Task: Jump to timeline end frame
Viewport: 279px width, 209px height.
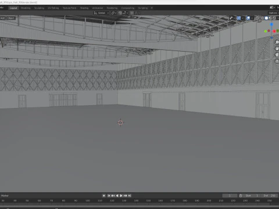Action: coord(130,196)
